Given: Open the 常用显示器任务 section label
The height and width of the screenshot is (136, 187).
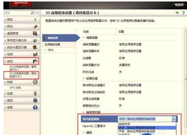Looking at the screenshot, I should pos(17,41).
